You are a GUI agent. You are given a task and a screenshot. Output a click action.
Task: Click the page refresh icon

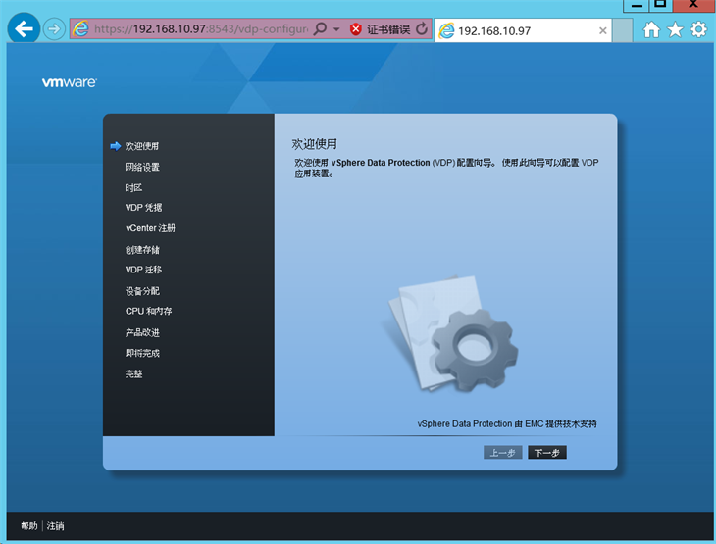[422, 29]
